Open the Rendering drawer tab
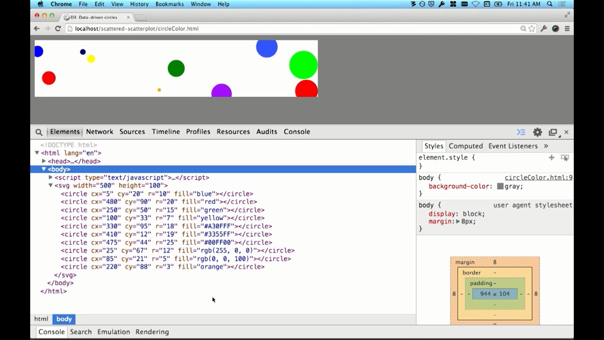 (152, 332)
